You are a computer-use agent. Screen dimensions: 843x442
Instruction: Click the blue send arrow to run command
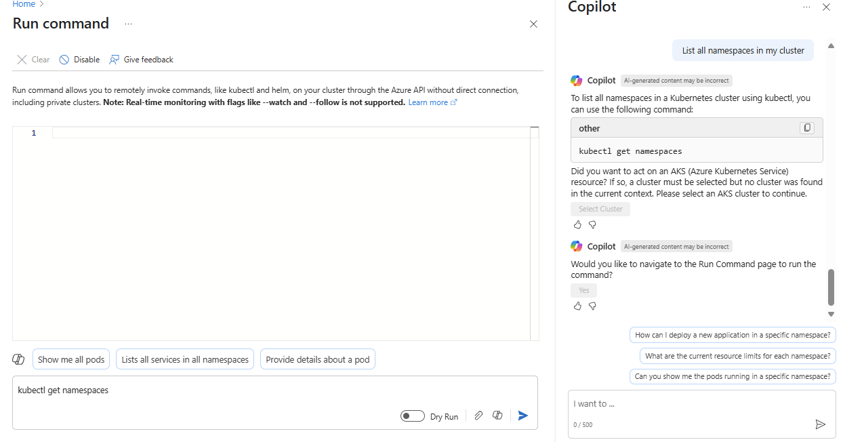pos(522,415)
